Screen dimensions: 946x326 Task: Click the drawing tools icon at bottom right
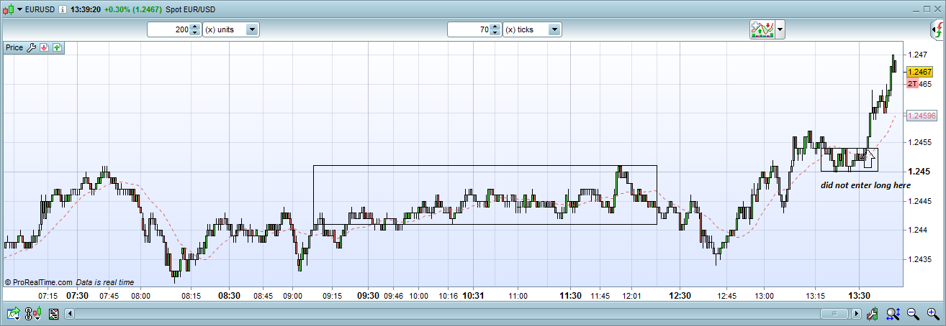point(873,314)
